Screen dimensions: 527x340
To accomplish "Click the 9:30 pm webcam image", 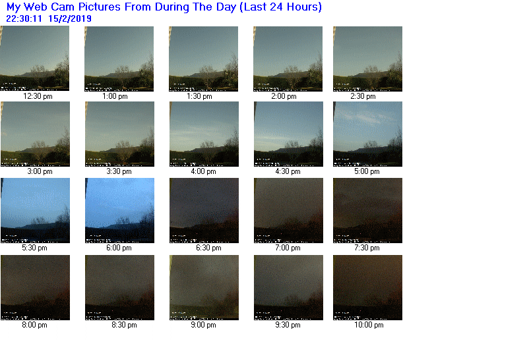I will pyautogui.click(x=288, y=288).
